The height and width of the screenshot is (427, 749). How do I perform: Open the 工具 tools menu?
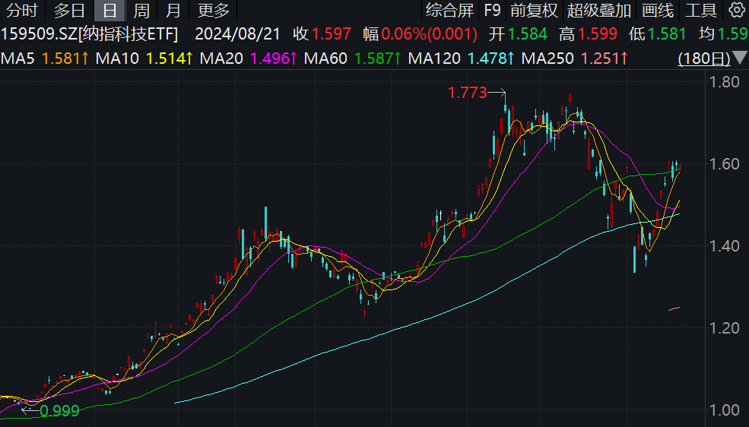tap(701, 10)
